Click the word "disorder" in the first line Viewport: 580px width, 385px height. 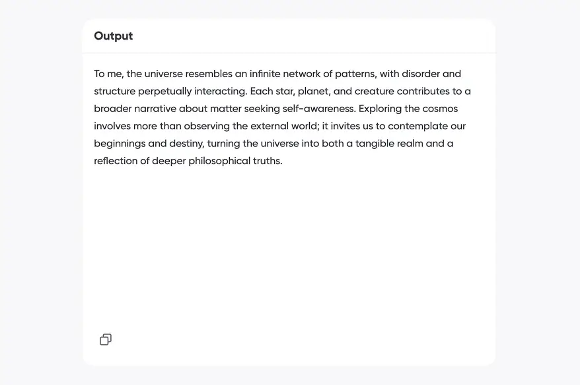421,74
